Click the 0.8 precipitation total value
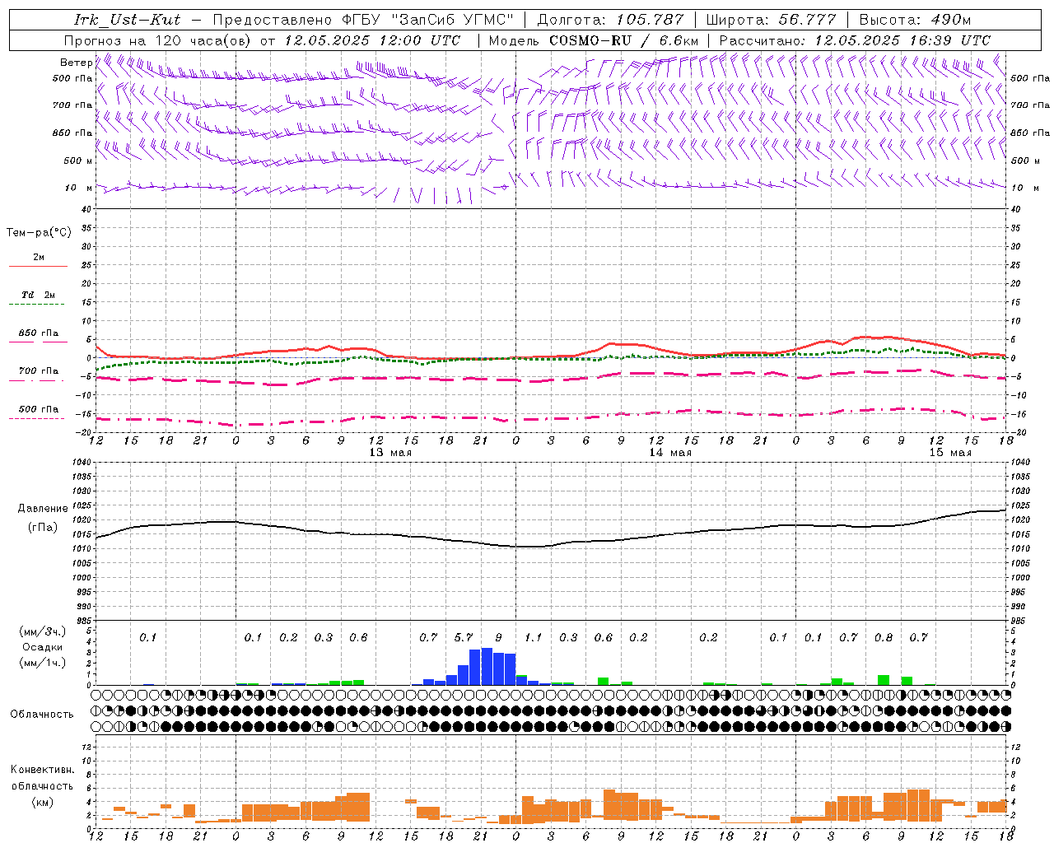Image resolution: width=1054 pixels, height=843 pixels. point(884,637)
